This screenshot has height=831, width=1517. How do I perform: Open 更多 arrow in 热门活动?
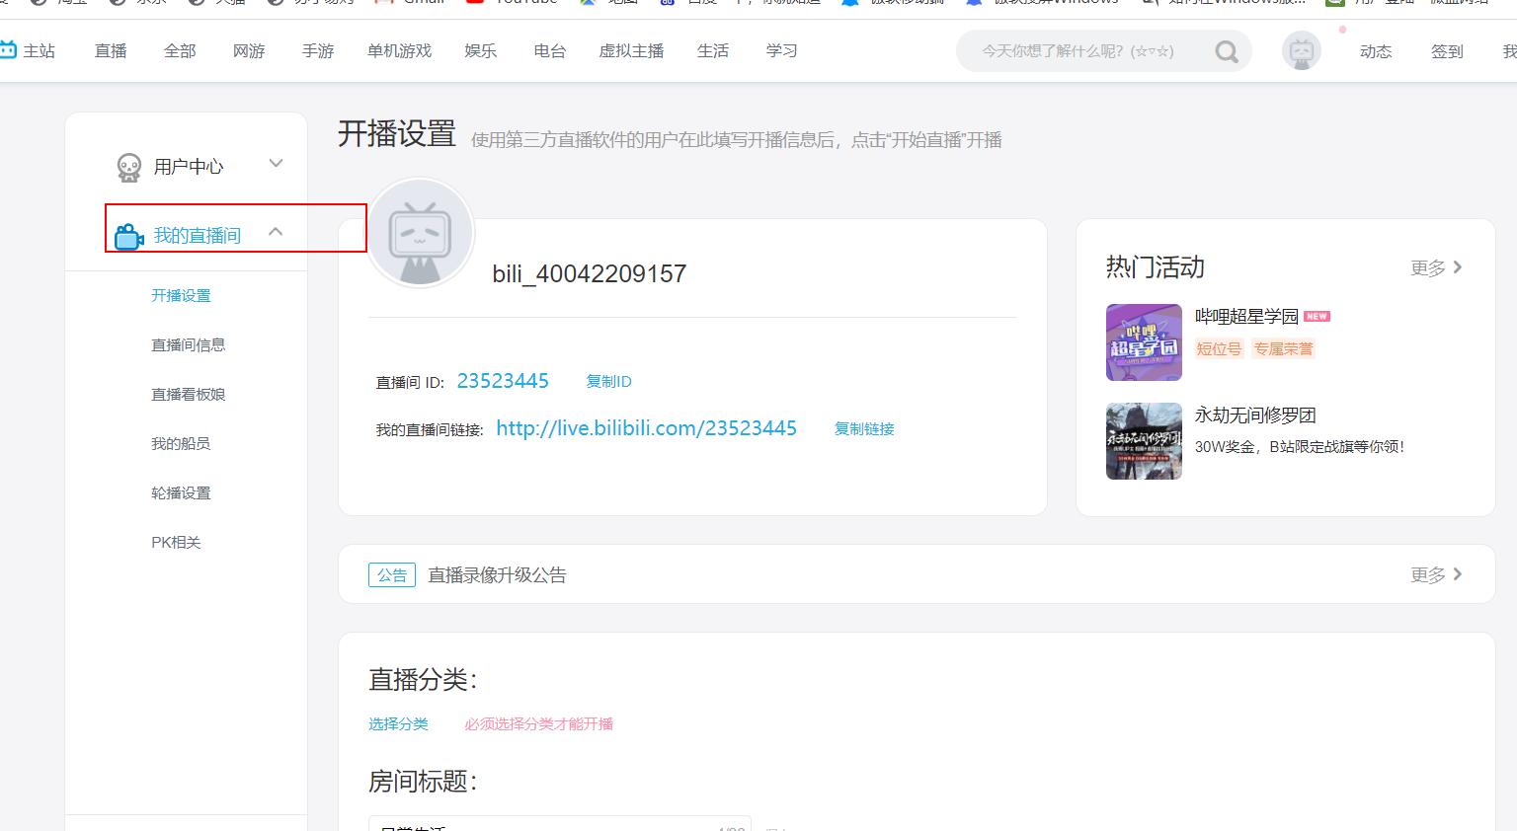1458,267
